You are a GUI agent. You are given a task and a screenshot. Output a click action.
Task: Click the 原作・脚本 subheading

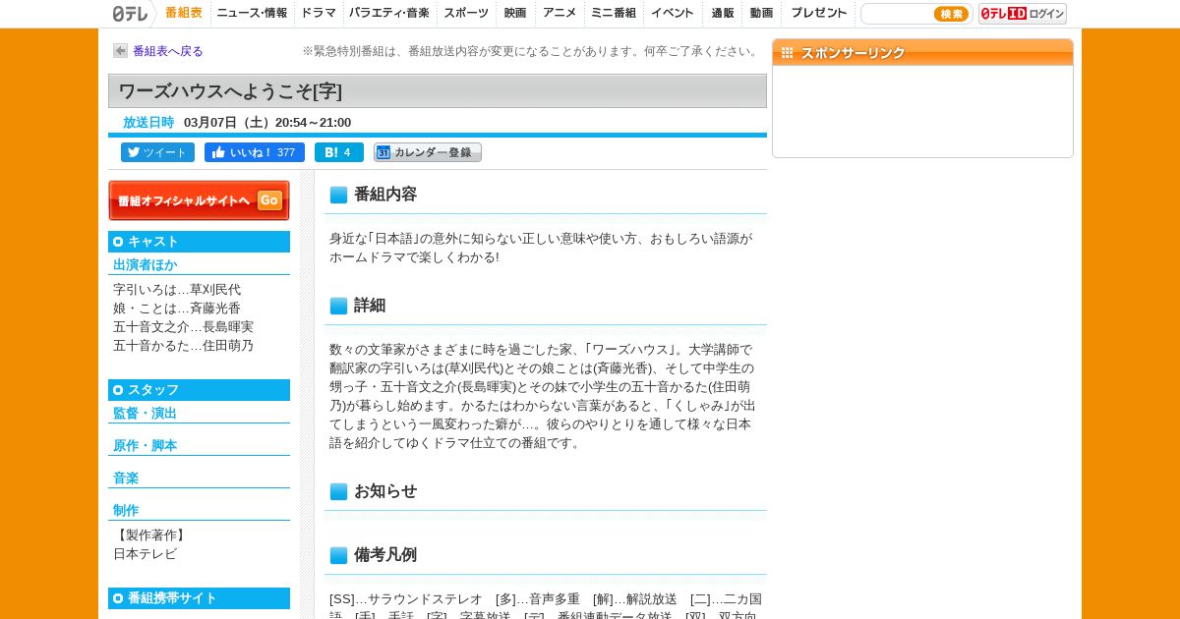146,446
